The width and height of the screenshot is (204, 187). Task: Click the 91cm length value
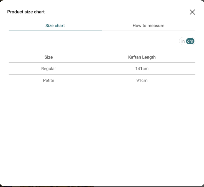tap(142, 80)
